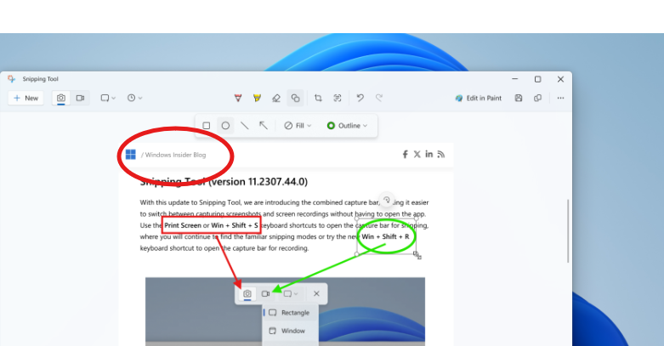The height and width of the screenshot is (346, 664).
Task: Click the Redo arrow icon
Action: coord(379,98)
